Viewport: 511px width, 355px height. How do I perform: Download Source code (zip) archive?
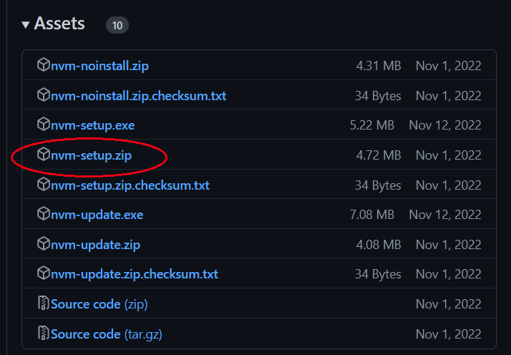[99, 304]
